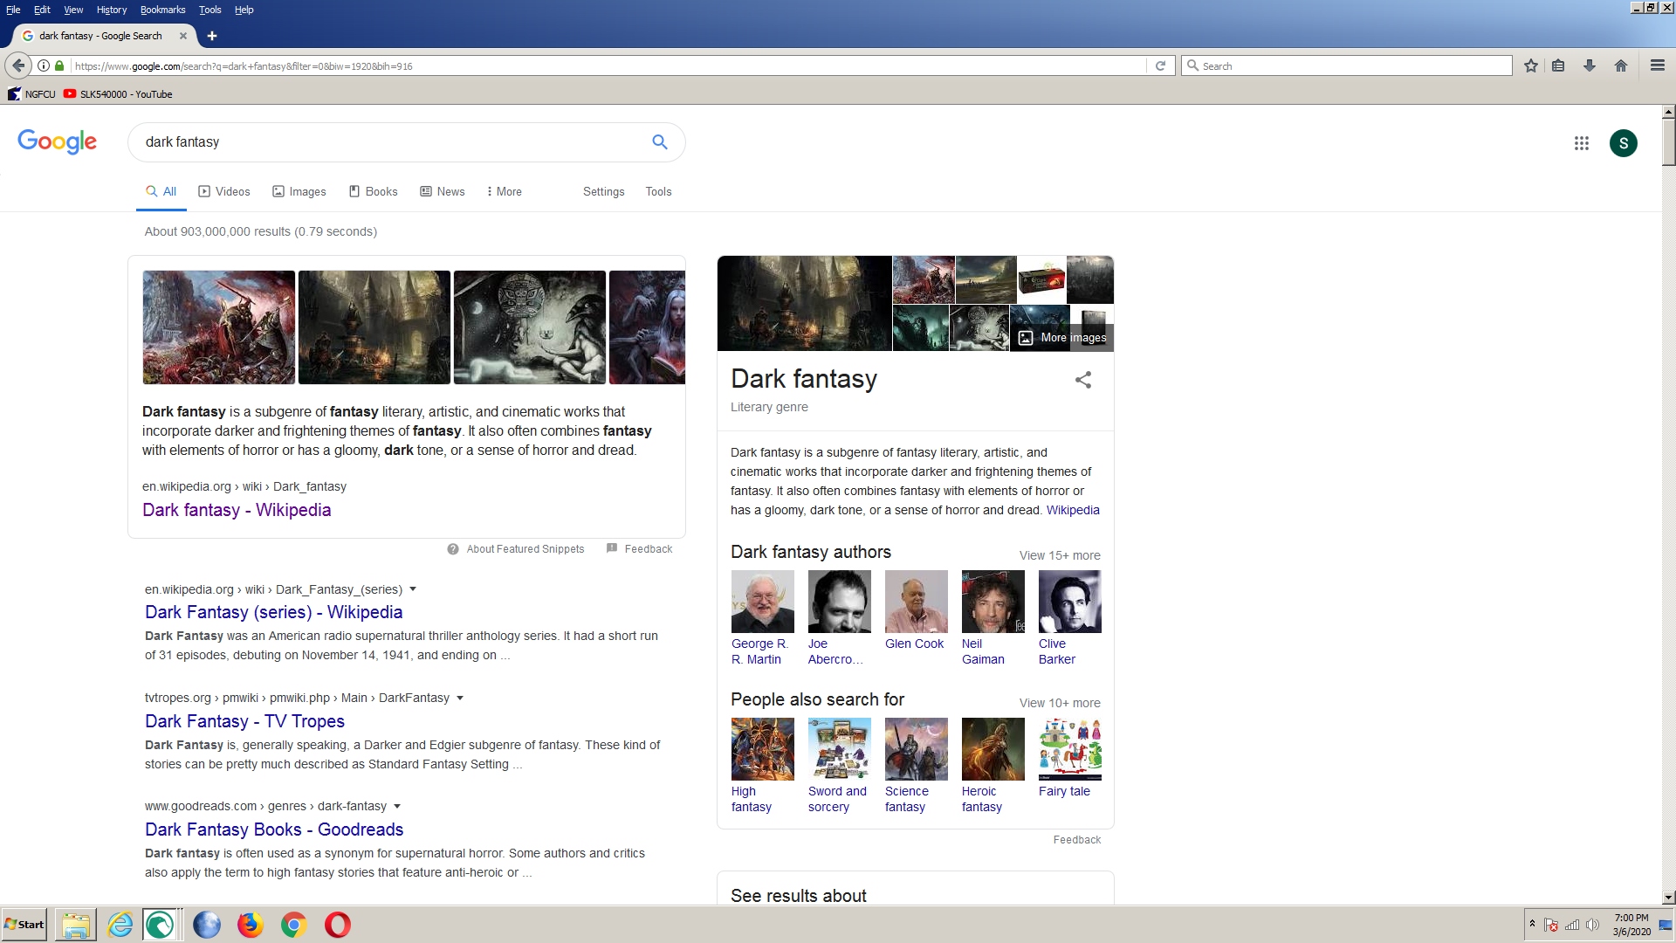Open Dark fantasy - Wikipedia link

237,510
